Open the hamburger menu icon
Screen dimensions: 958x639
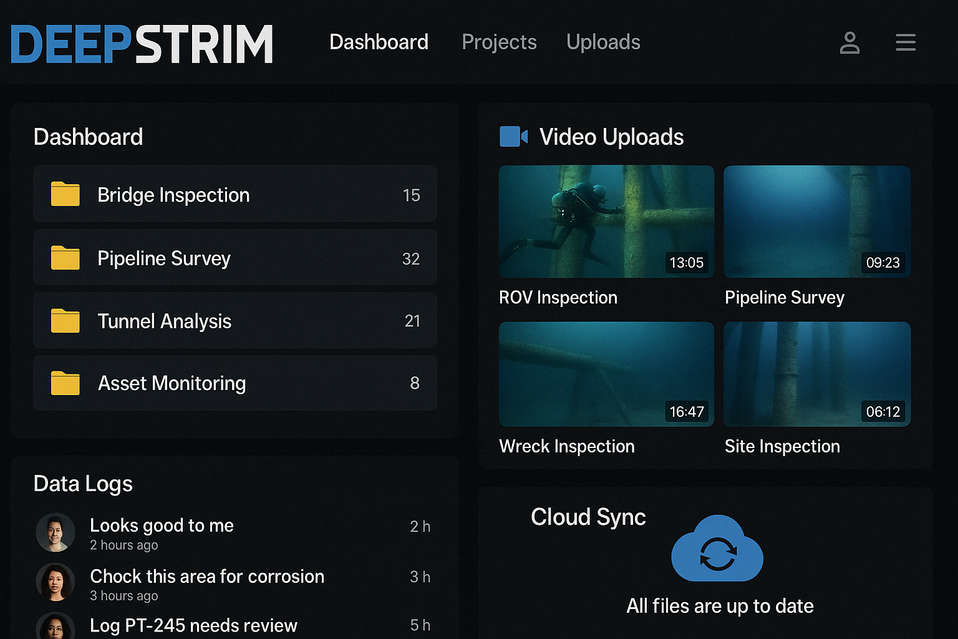click(x=906, y=42)
